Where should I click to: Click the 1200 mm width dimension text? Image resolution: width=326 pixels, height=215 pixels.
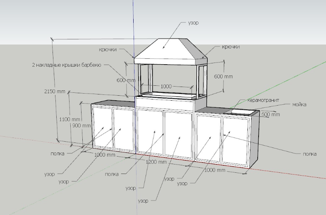click(x=156, y=162)
